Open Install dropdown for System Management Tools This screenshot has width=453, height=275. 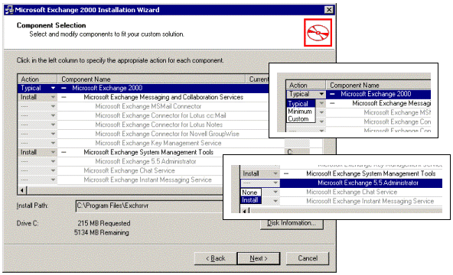tap(53, 152)
